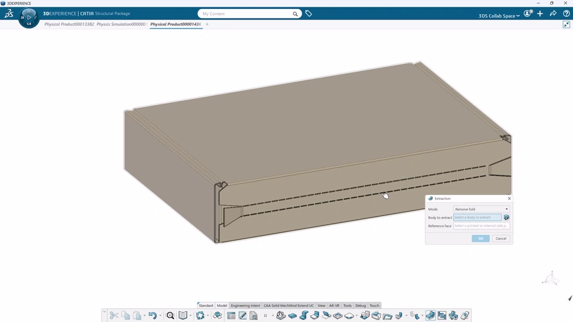This screenshot has height=322, width=573.
Task: Open the dropdown arrow next to Paste
Action: (144, 315)
